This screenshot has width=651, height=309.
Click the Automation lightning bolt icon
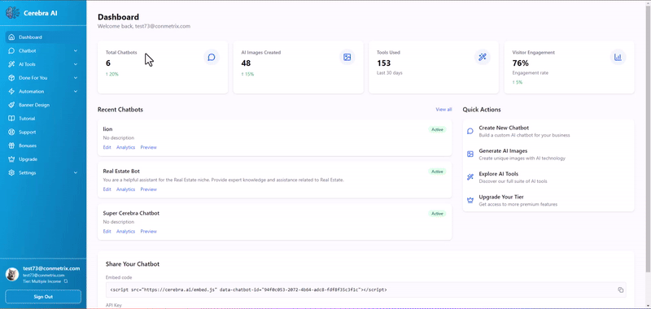[11, 91]
